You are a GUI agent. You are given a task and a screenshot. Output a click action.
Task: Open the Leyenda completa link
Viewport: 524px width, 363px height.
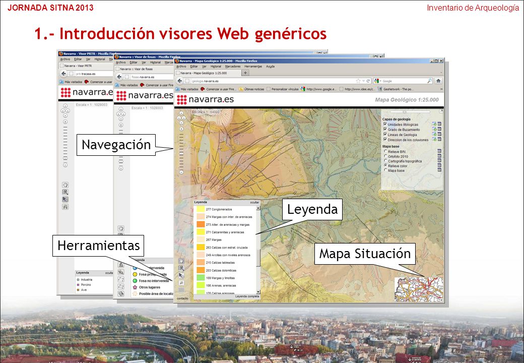(x=247, y=296)
